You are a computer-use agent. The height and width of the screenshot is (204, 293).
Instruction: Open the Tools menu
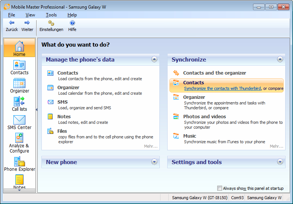coord(51,15)
